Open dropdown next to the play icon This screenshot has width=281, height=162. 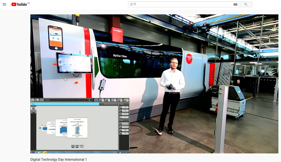click(x=103, y=100)
